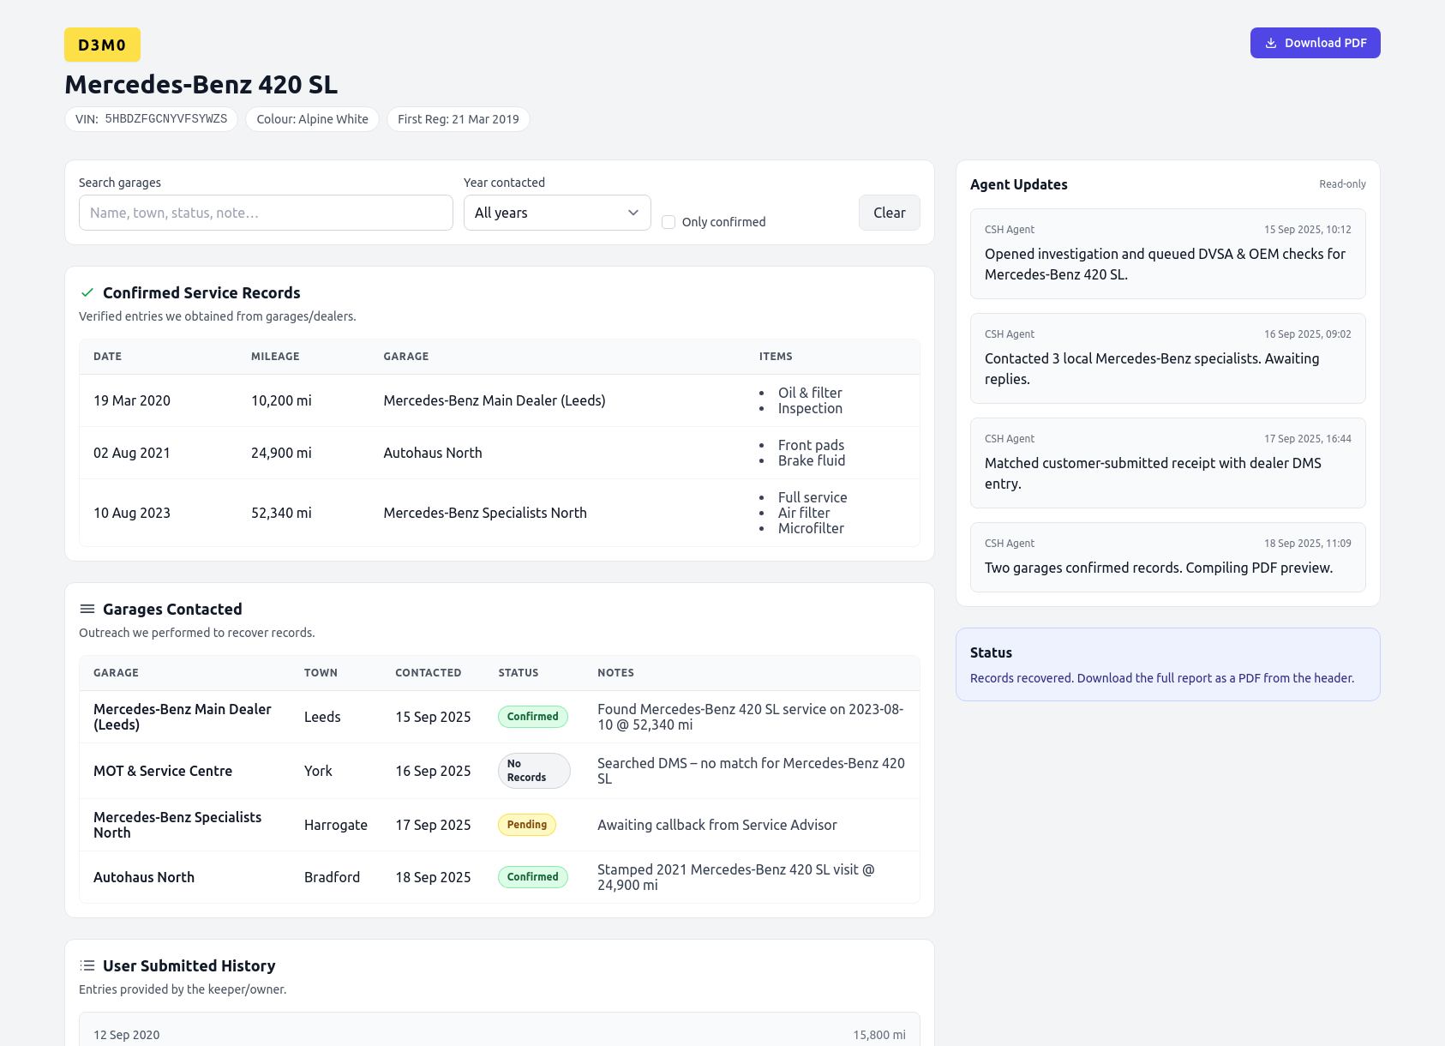Click the Mileage column header

pyautogui.click(x=275, y=357)
